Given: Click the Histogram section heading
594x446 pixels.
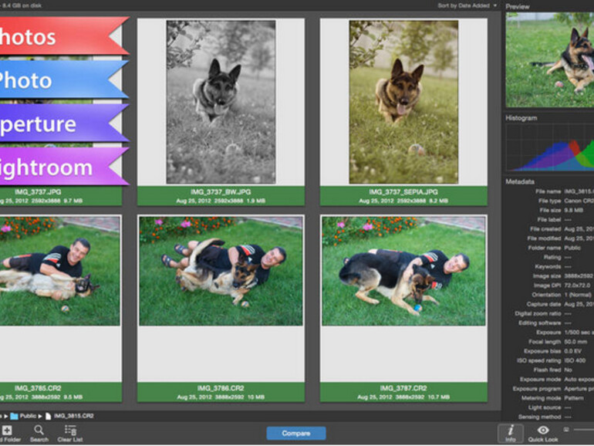Looking at the screenshot, I should (x=521, y=118).
